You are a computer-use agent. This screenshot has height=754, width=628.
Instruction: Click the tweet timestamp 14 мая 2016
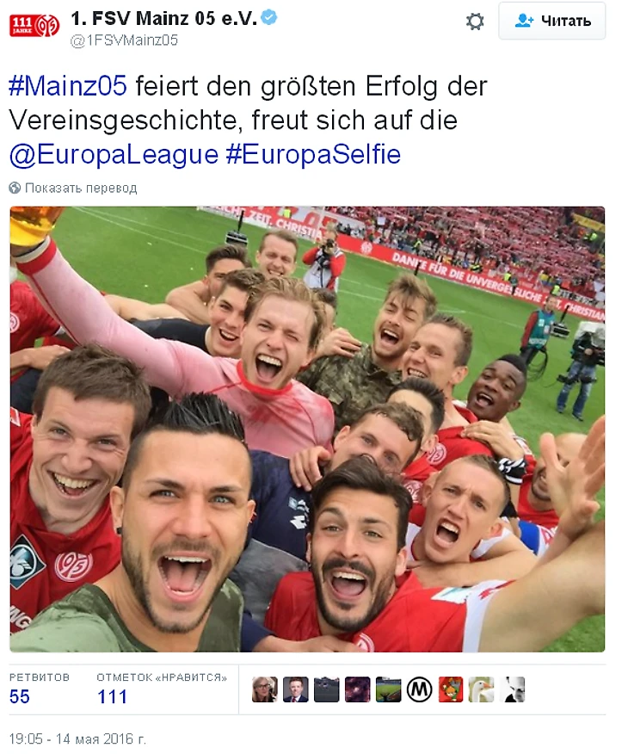click(x=77, y=739)
